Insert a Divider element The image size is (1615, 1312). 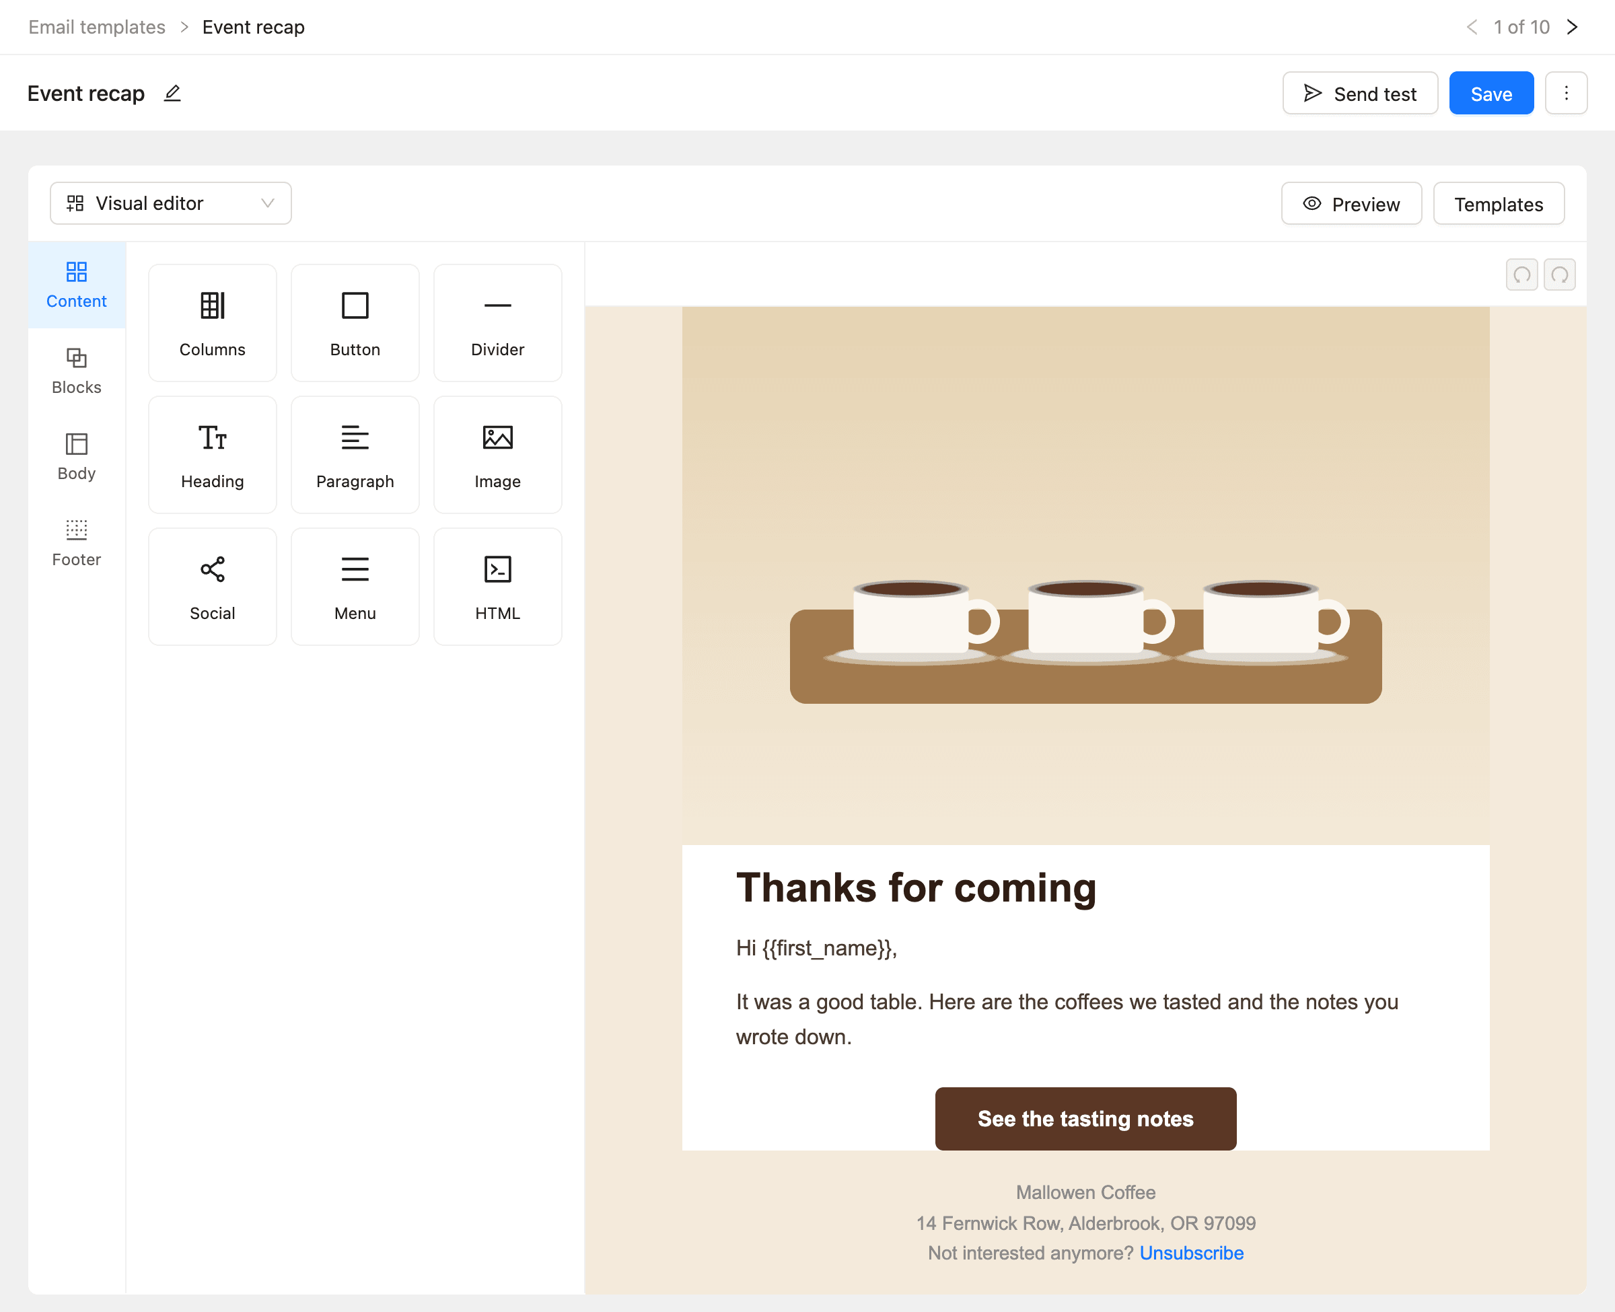coord(497,323)
